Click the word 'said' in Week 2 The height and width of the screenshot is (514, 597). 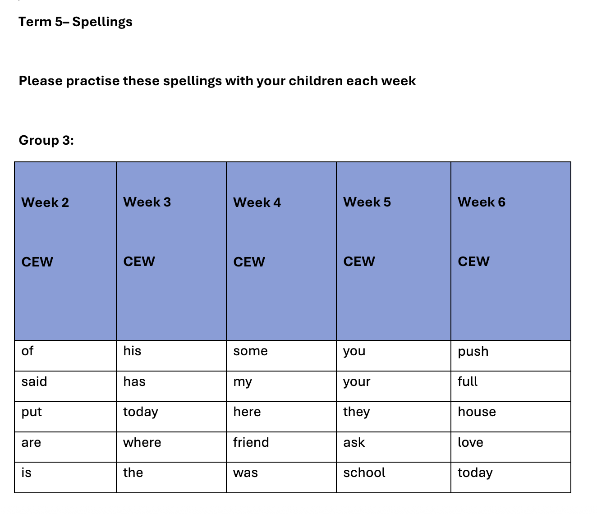pos(34,382)
